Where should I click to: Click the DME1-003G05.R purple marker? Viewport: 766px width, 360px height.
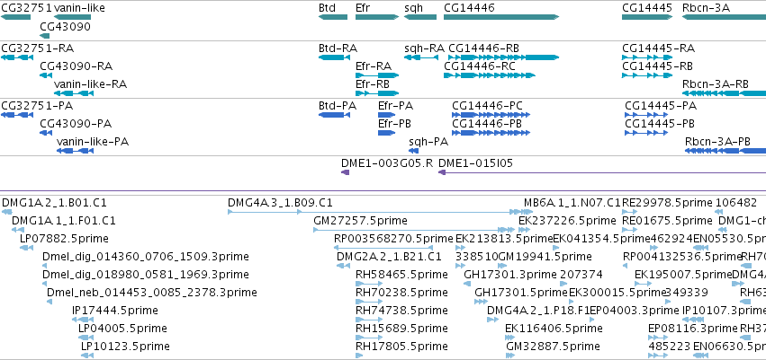(x=345, y=172)
